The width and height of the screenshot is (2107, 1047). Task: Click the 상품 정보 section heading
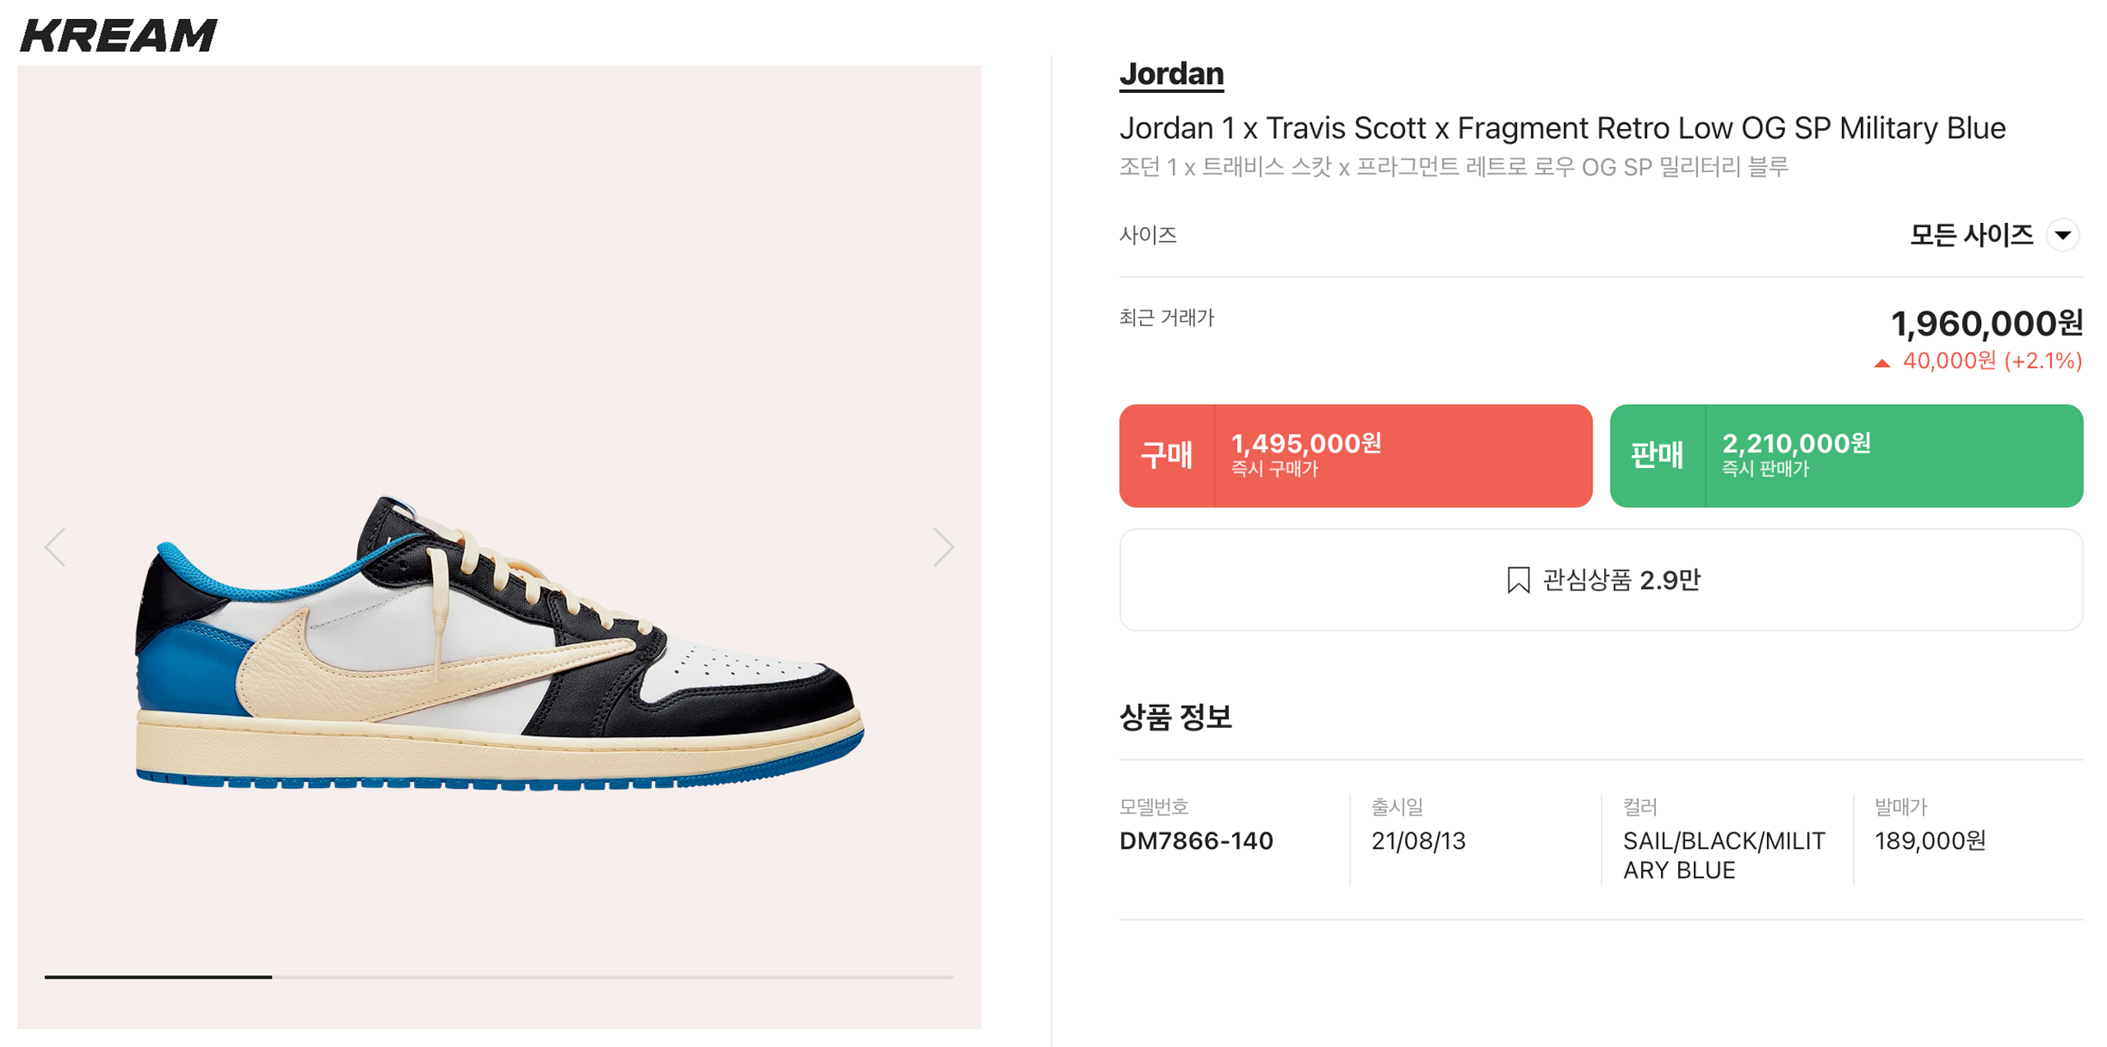[x=1174, y=716]
